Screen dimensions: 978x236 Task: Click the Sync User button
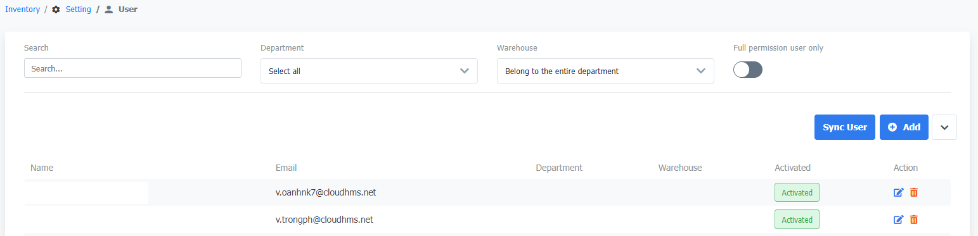(845, 127)
